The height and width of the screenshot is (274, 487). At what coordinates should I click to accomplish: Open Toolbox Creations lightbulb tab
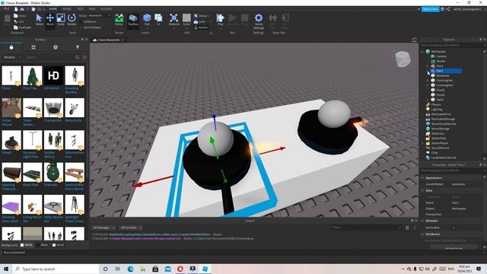(78, 47)
